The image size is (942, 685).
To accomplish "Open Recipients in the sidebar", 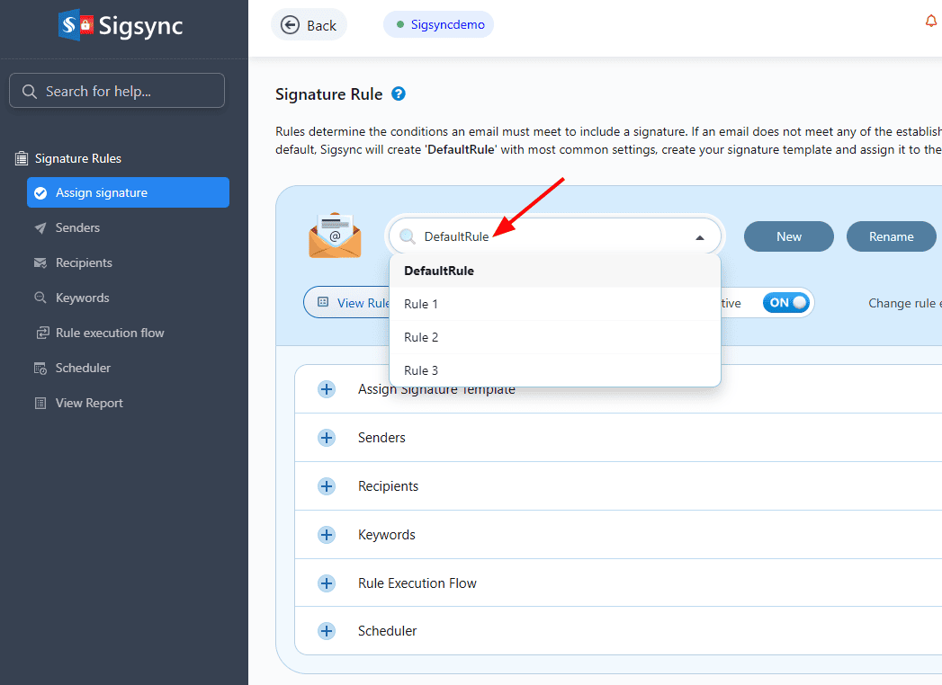I will [x=84, y=262].
